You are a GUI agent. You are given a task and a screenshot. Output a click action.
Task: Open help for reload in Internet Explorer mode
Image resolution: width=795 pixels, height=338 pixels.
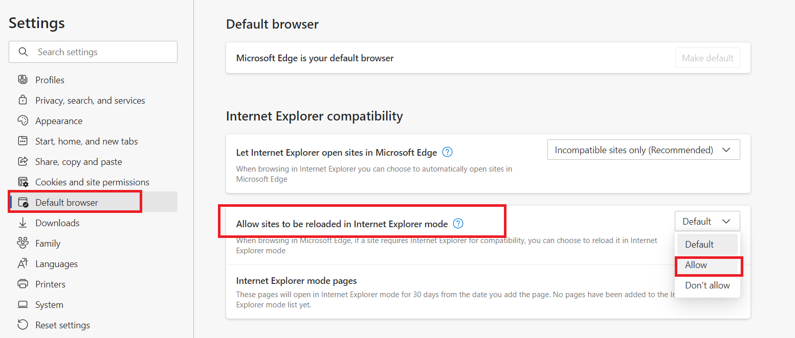point(458,224)
